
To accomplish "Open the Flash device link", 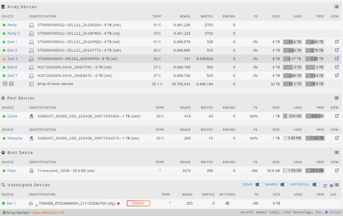I will 12,171.
